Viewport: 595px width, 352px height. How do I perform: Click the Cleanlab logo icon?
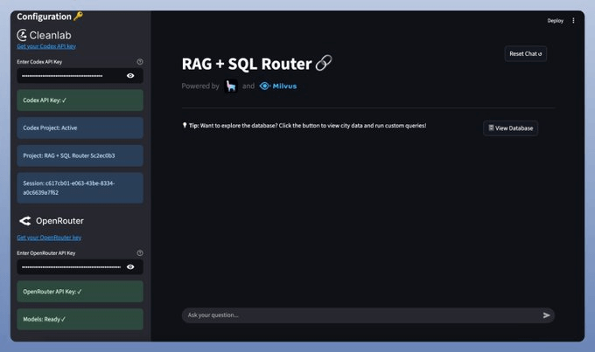[22, 35]
